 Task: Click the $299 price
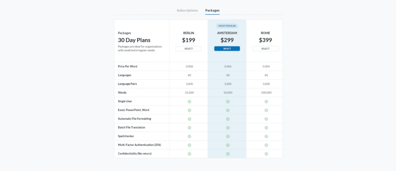pyautogui.click(x=227, y=40)
